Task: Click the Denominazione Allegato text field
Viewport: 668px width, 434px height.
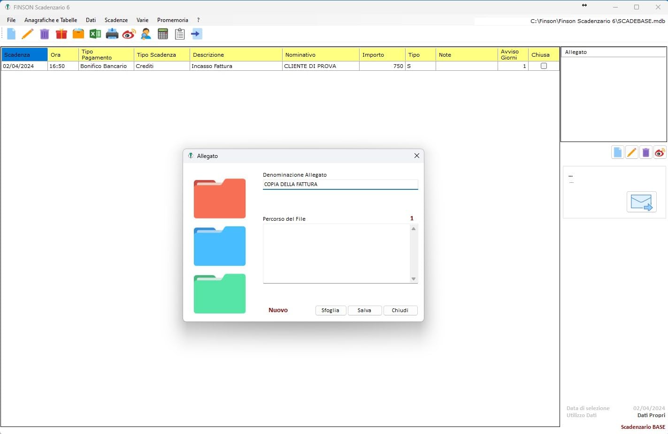Action: (x=340, y=184)
